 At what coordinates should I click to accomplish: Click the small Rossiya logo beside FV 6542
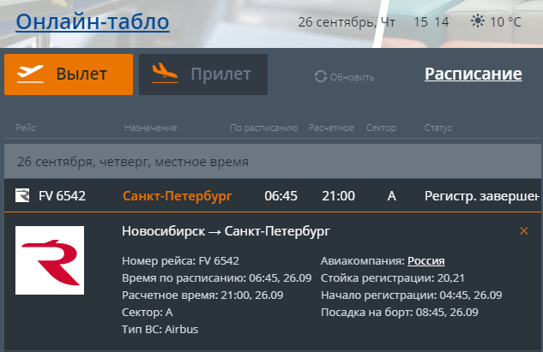[x=22, y=195]
